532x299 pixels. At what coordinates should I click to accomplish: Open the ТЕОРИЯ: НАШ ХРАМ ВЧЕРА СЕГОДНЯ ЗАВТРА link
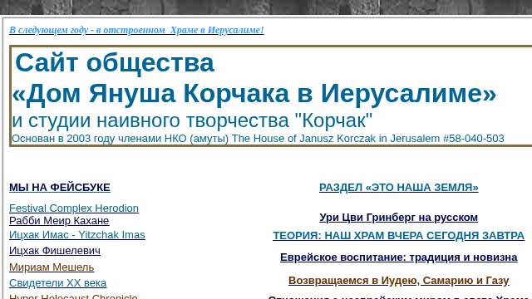399,236
